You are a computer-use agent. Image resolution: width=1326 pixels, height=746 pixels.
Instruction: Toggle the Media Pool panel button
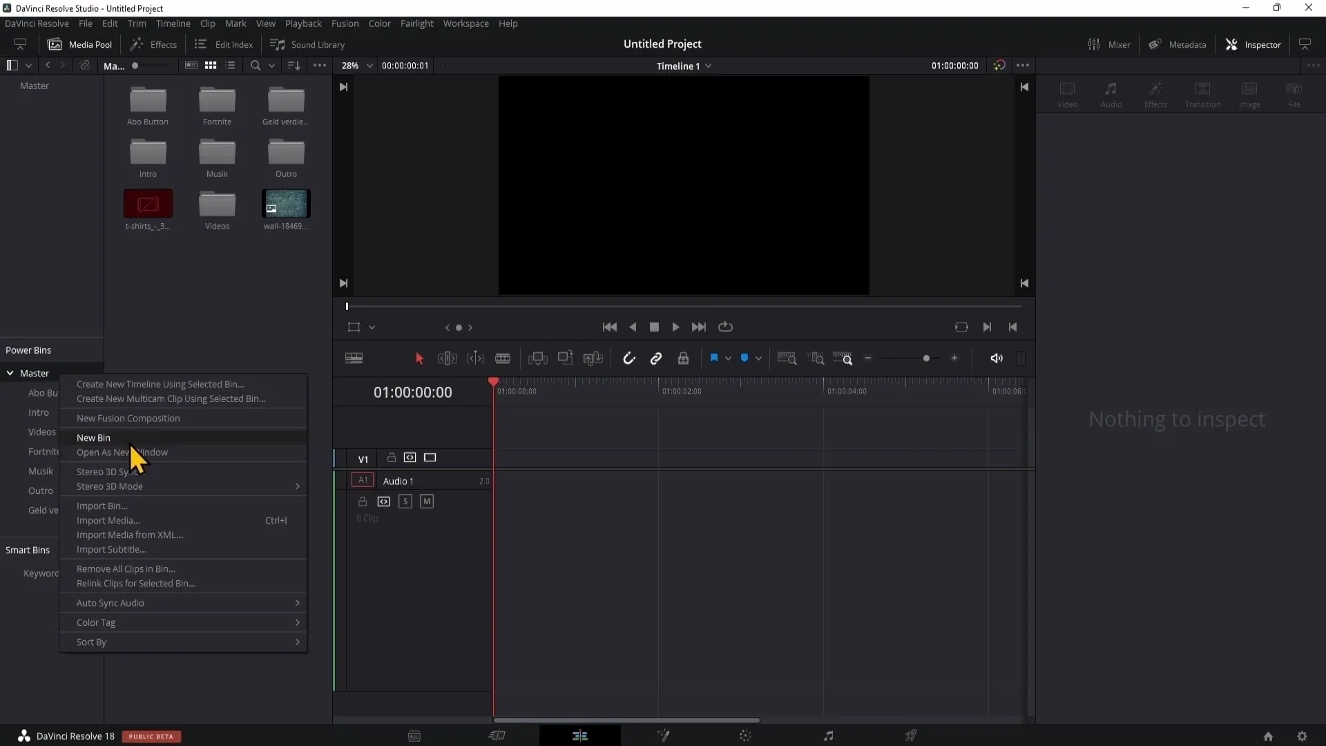(x=80, y=45)
